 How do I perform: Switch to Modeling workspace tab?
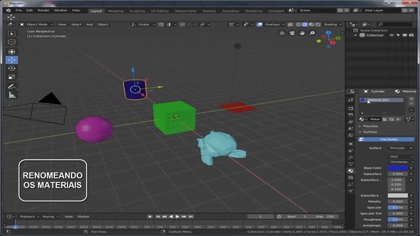tap(115, 11)
